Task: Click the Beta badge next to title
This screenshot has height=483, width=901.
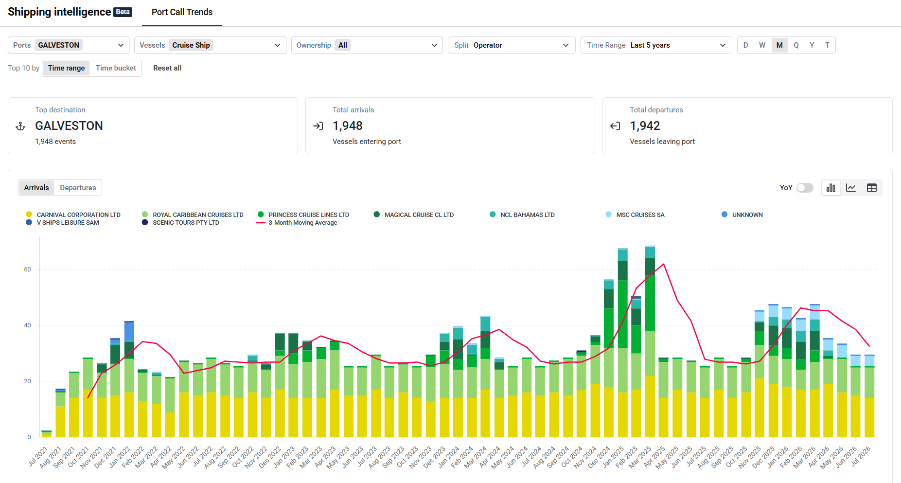Action: coord(123,12)
